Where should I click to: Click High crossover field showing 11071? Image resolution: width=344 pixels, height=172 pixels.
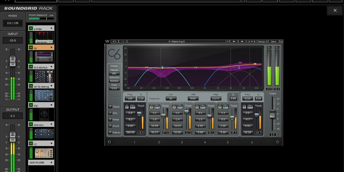216,99
